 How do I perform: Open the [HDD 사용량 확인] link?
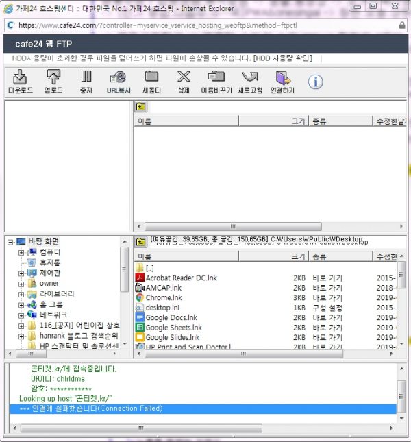point(282,58)
